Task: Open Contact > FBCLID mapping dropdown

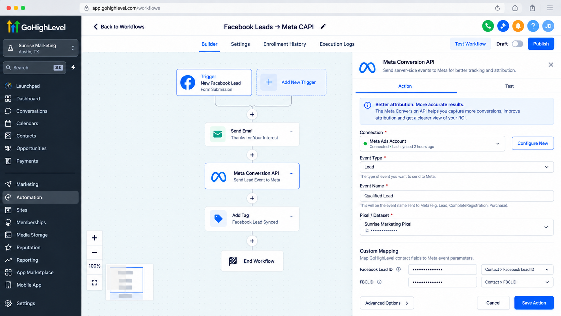Action: click(517, 282)
